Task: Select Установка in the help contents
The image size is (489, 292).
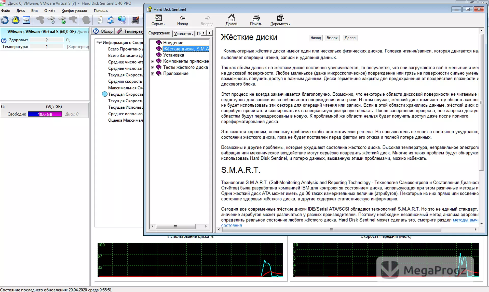Action: click(x=173, y=55)
